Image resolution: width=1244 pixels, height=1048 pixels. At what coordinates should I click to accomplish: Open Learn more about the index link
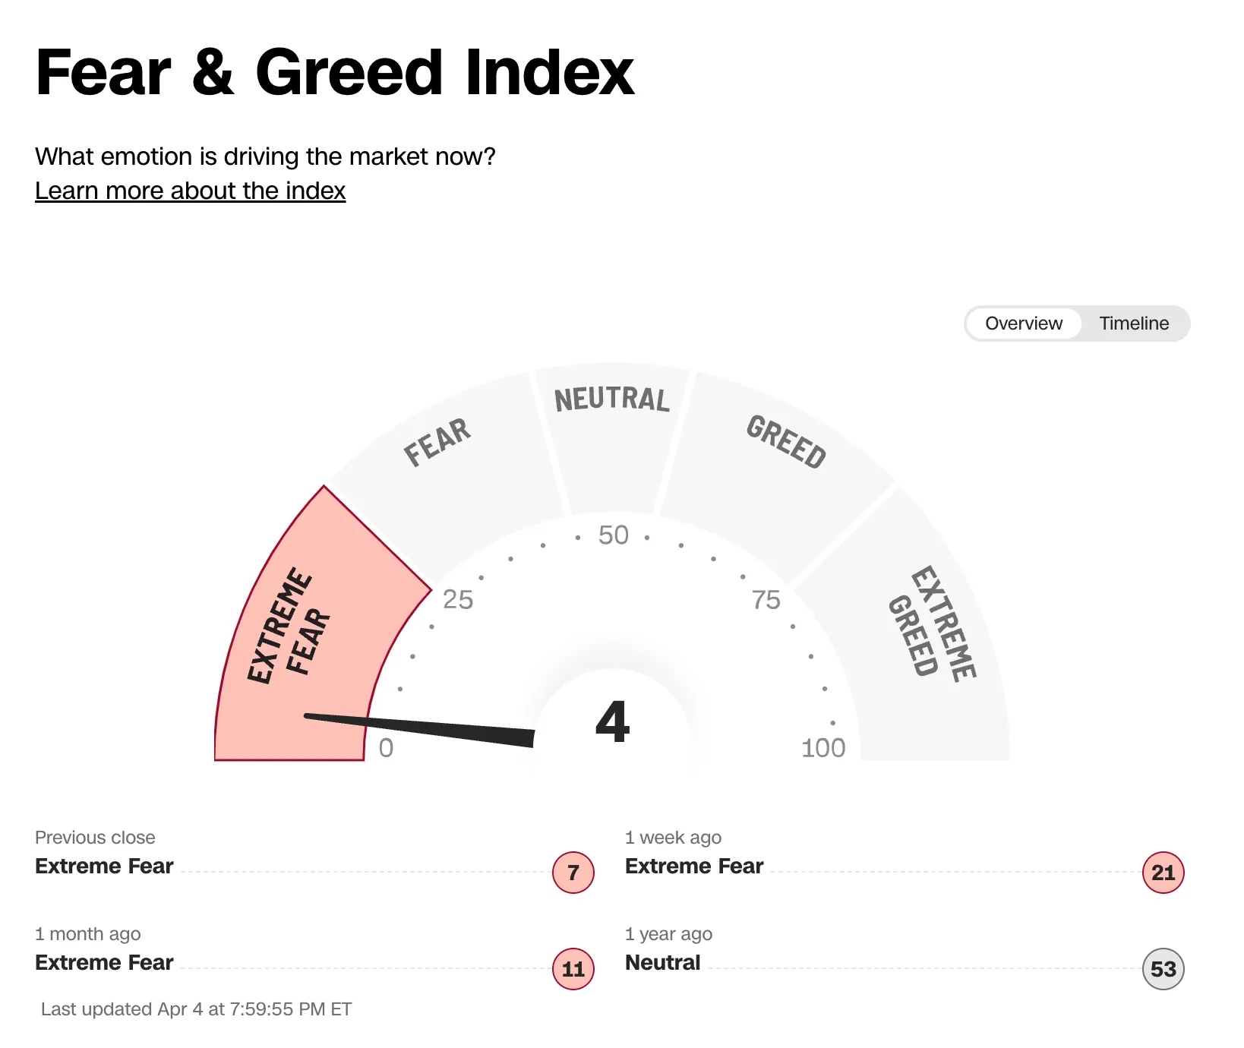click(191, 191)
